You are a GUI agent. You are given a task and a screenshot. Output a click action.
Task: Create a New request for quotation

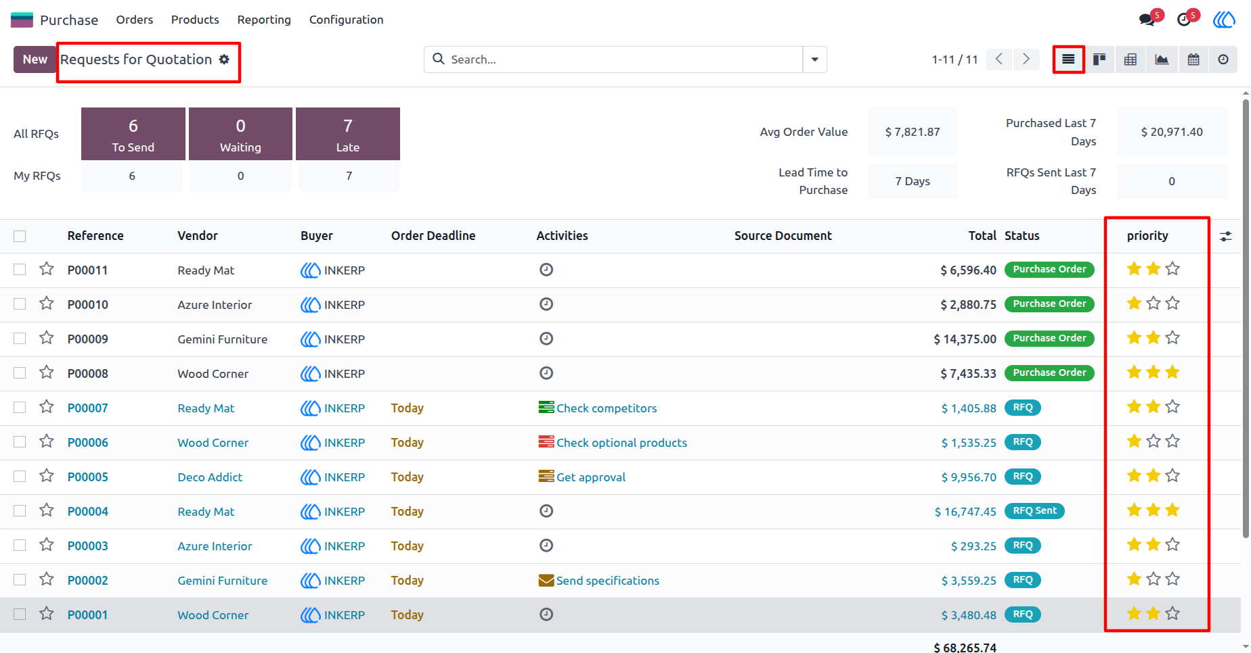(x=35, y=59)
